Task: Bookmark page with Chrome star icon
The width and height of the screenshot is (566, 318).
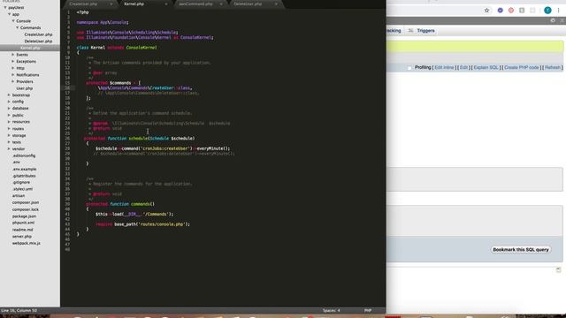Action: pyautogui.click(x=487, y=11)
